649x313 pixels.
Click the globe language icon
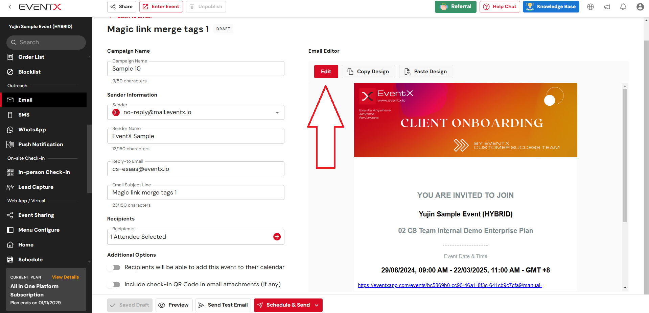(x=590, y=7)
